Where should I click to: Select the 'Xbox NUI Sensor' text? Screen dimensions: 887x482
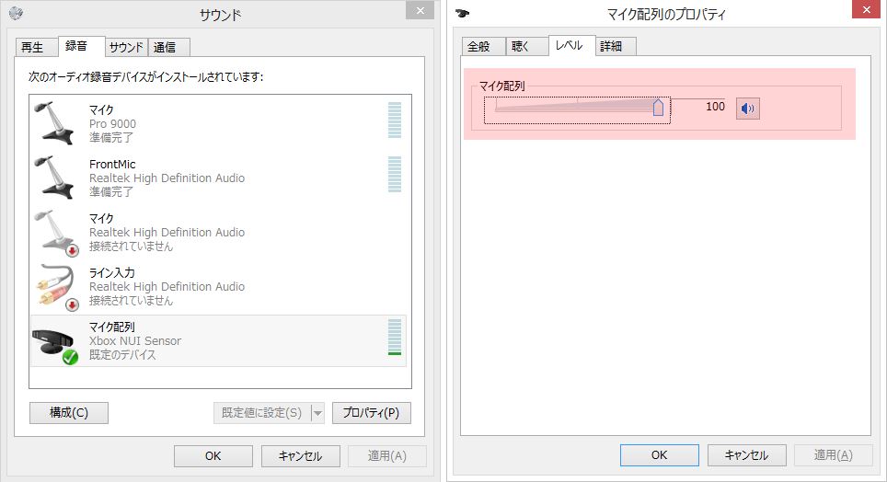135,341
